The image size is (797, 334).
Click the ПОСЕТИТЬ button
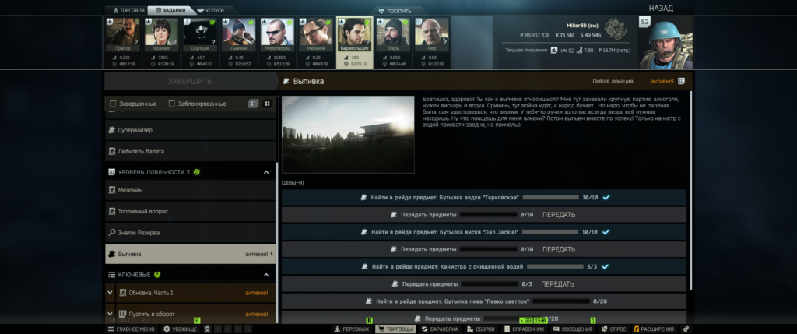[x=395, y=11]
